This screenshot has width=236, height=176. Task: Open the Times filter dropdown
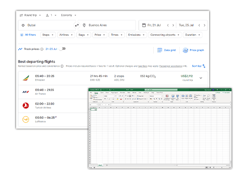click(x=117, y=35)
